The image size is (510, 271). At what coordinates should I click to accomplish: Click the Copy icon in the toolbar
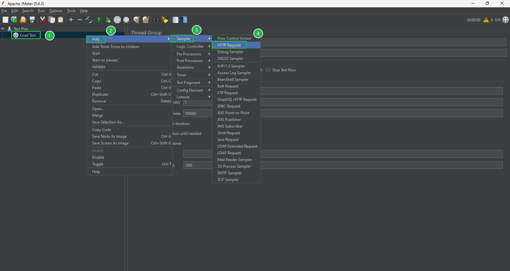pyautogui.click(x=52, y=20)
